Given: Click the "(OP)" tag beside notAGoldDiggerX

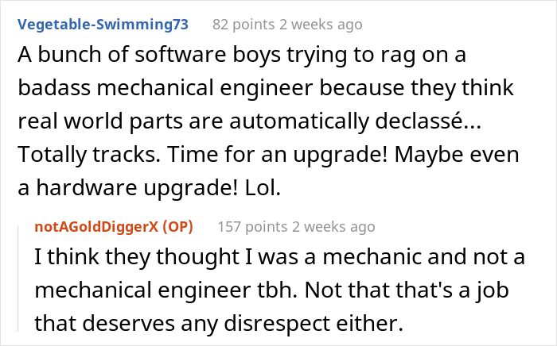Looking at the screenshot, I should point(177,227).
